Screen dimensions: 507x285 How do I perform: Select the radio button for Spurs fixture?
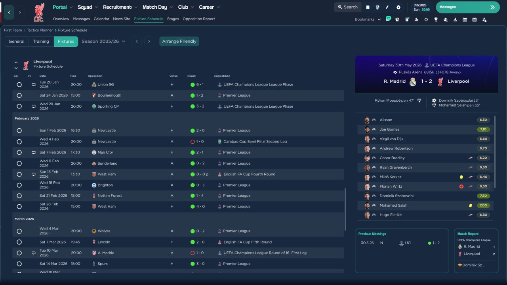click(x=19, y=264)
